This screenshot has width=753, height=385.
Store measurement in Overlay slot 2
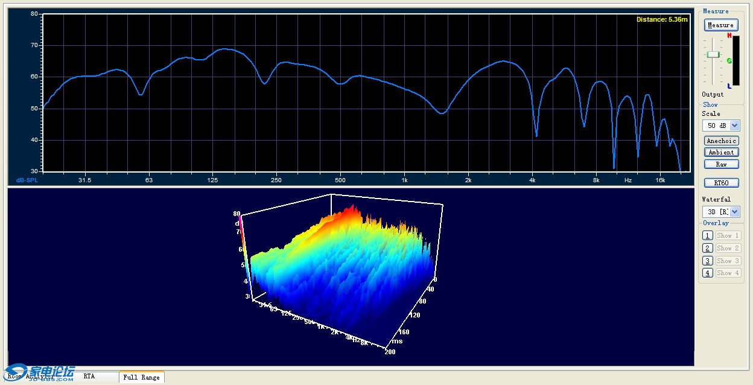(708, 248)
